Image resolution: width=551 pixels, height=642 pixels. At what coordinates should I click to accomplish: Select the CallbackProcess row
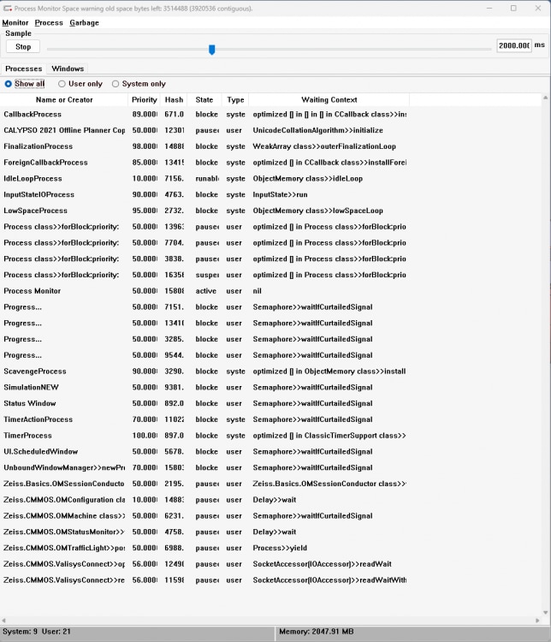[x=204, y=115]
